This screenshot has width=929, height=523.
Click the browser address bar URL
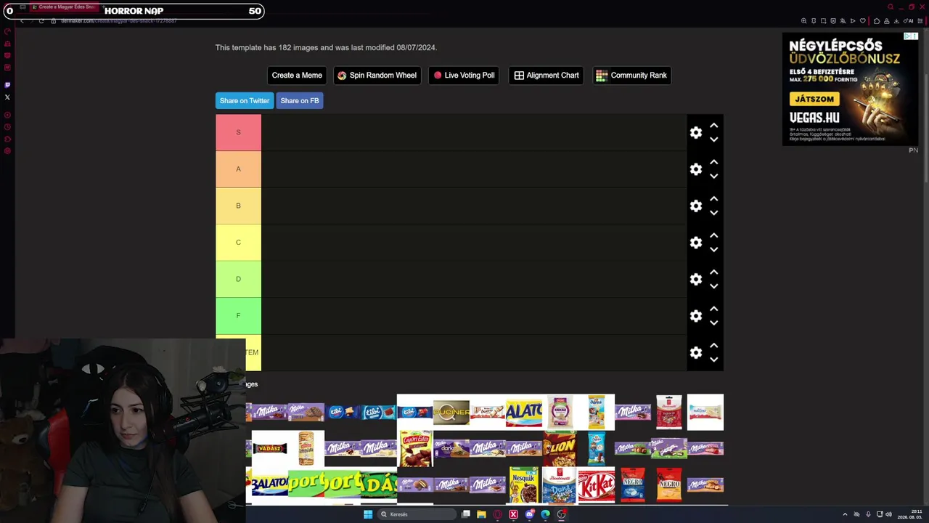point(119,21)
